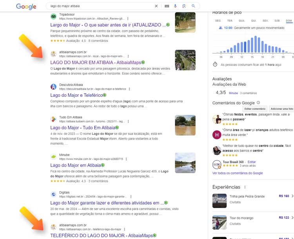Select DOM day in peak hours

point(289,21)
